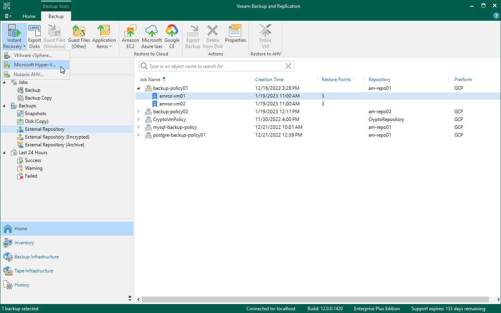The width and height of the screenshot is (501, 313).
Task: Restore to Amazon EC2
Action: click(131, 36)
